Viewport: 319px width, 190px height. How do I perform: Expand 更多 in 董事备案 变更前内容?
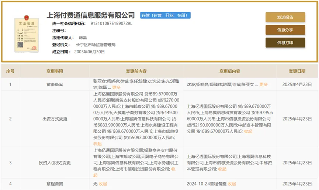(117, 87)
